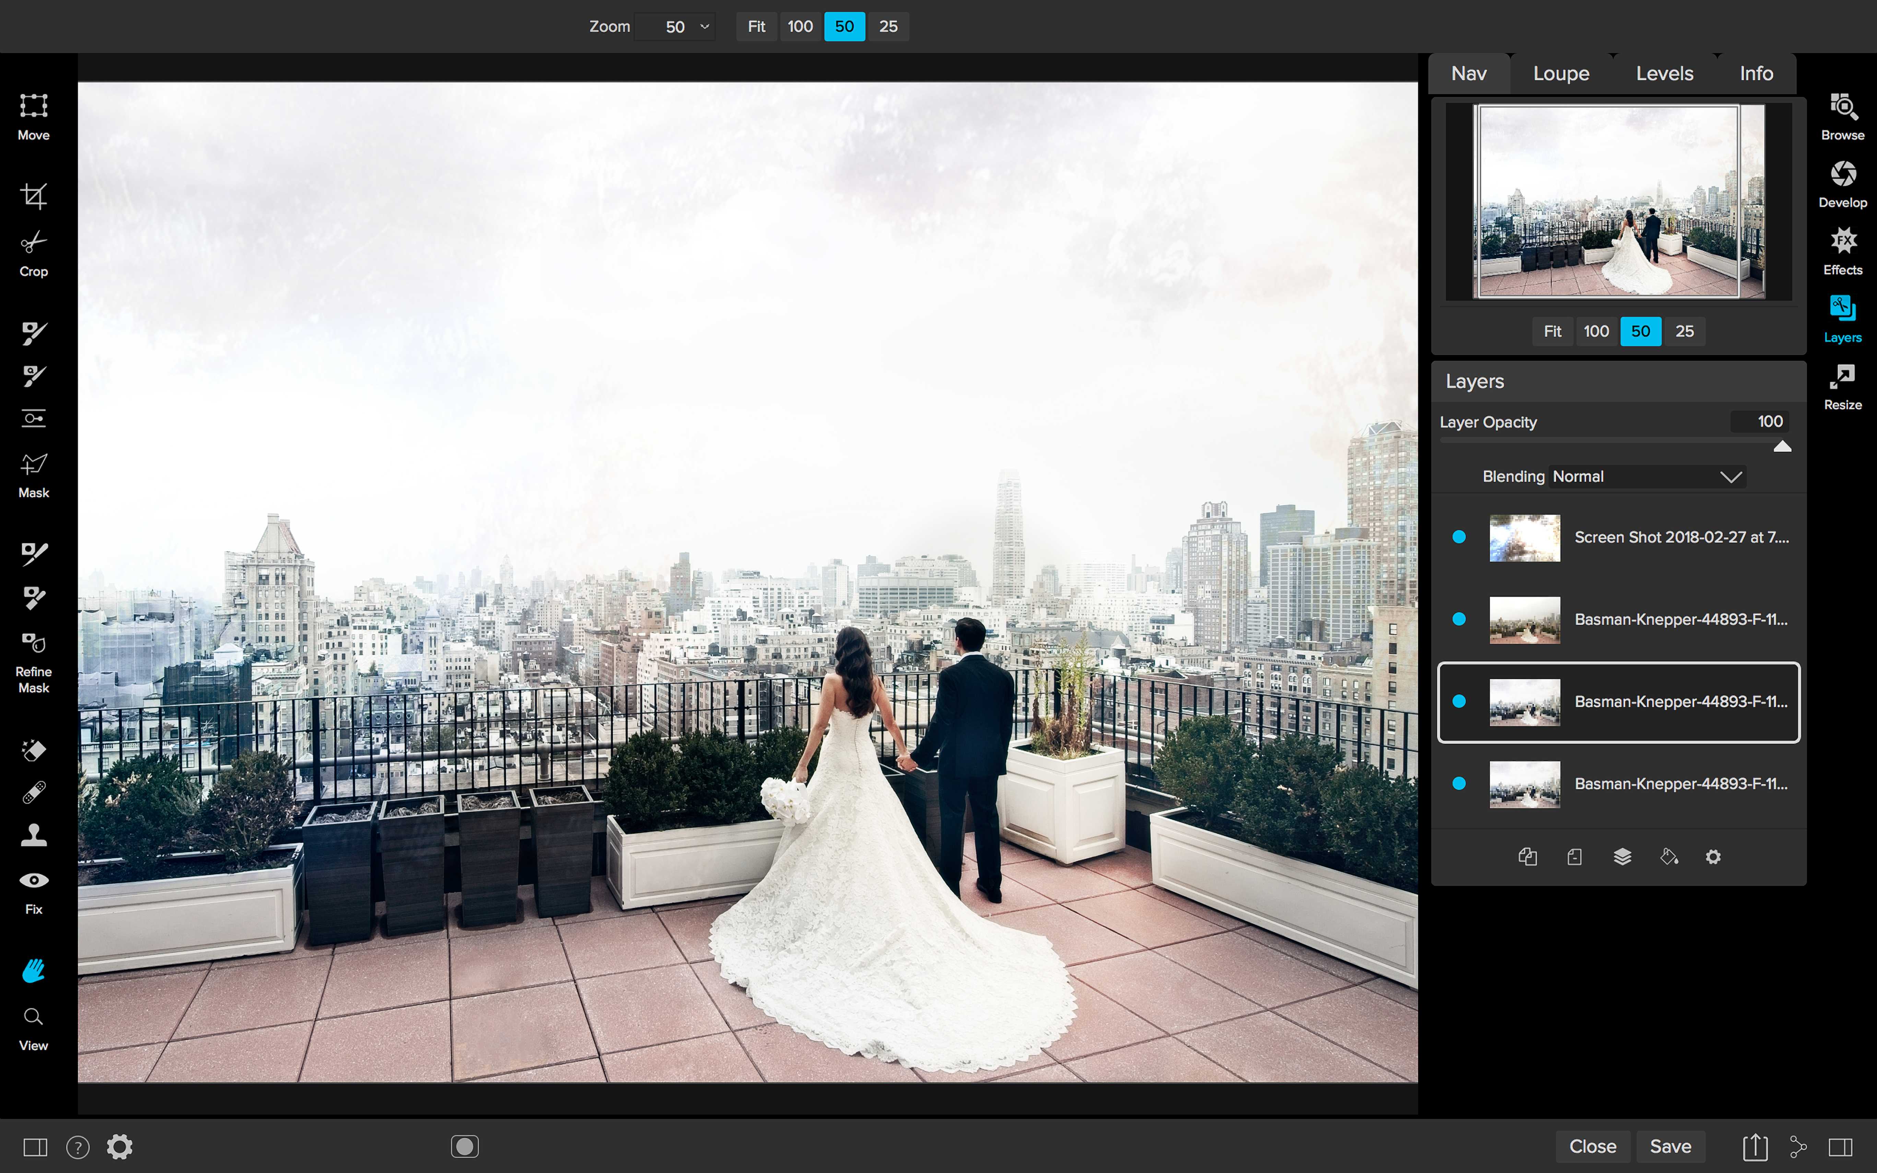Select the Crop tool icon
This screenshot has height=1173, width=1877.
[x=33, y=196]
